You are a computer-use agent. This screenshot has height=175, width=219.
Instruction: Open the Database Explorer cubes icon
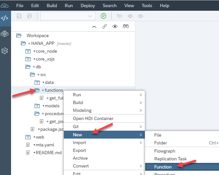click(x=5, y=34)
